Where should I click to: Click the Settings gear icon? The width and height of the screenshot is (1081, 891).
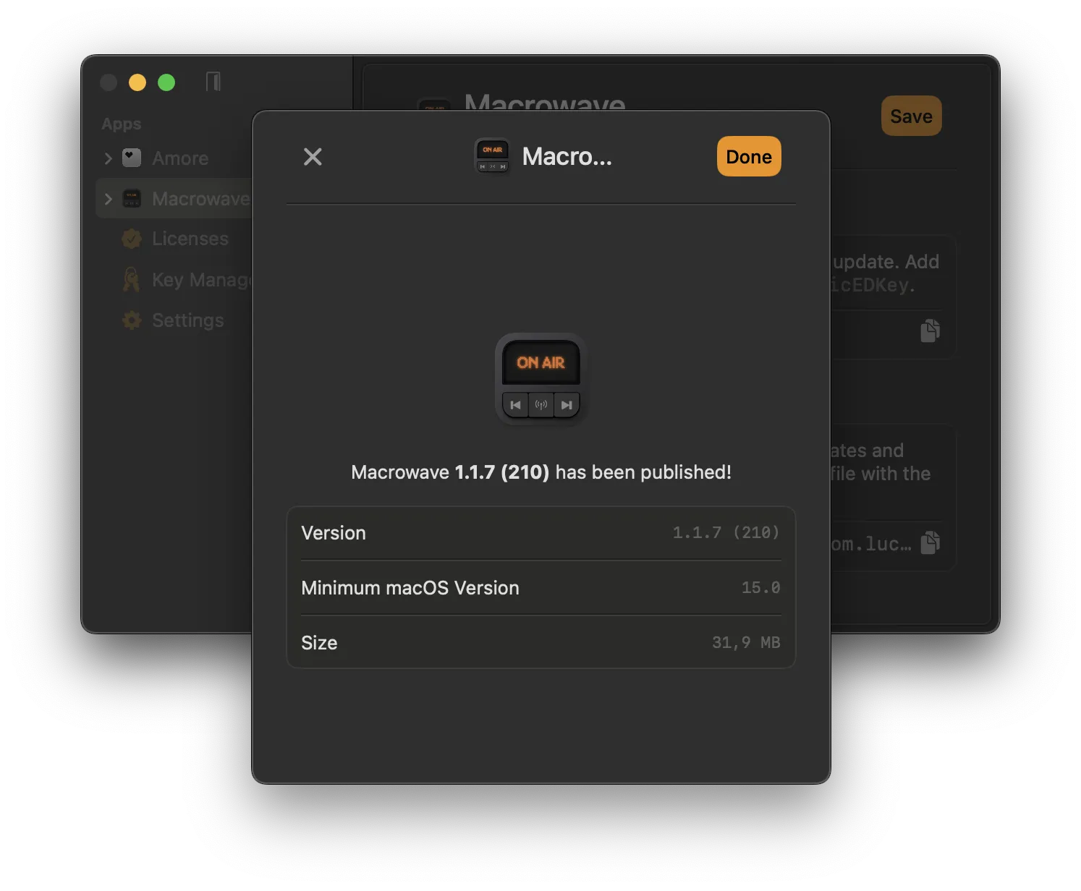click(x=132, y=320)
